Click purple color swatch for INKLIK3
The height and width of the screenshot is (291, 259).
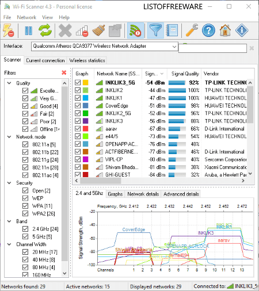click(85, 121)
